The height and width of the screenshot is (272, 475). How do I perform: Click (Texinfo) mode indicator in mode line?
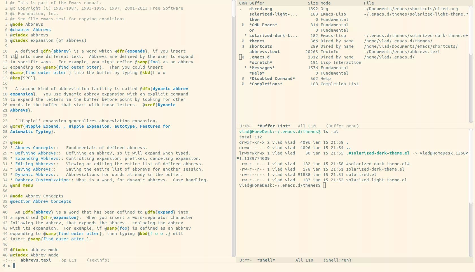pos(98,260)
